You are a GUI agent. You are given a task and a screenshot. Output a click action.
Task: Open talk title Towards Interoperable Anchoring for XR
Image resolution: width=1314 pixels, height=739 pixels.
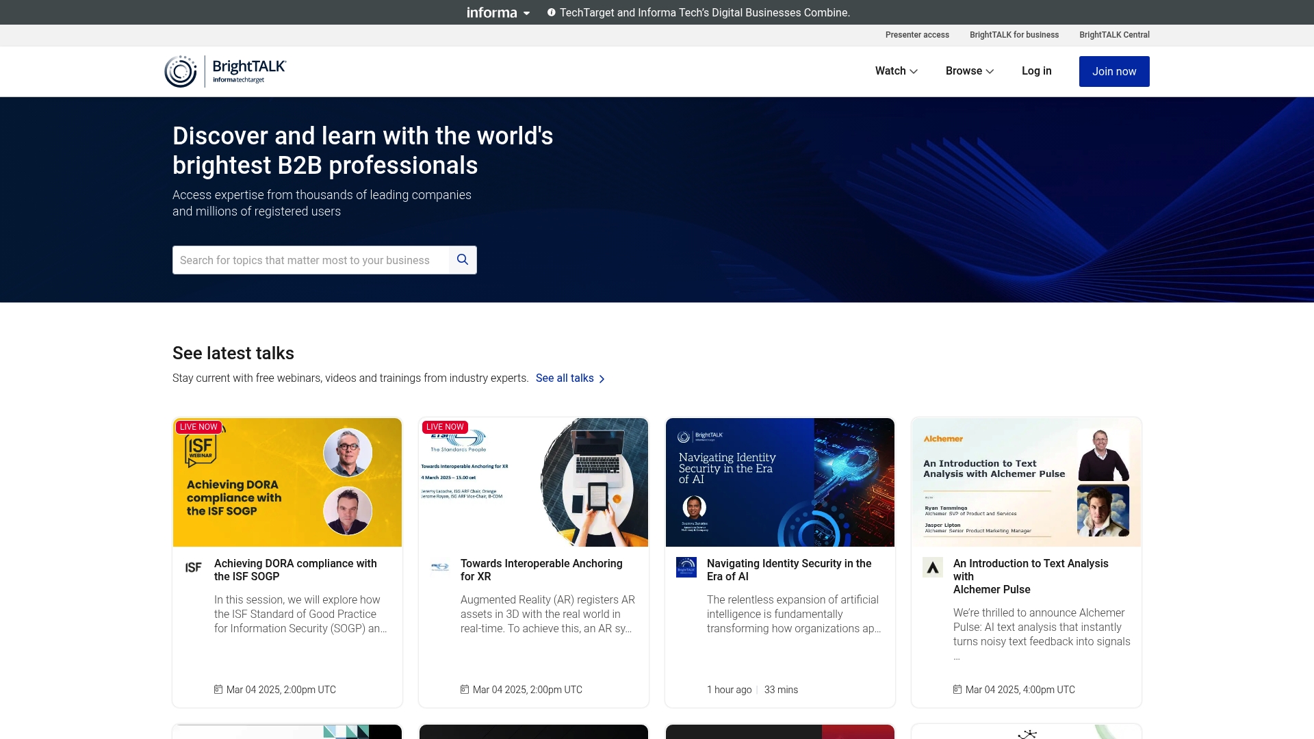pos(541,570)
